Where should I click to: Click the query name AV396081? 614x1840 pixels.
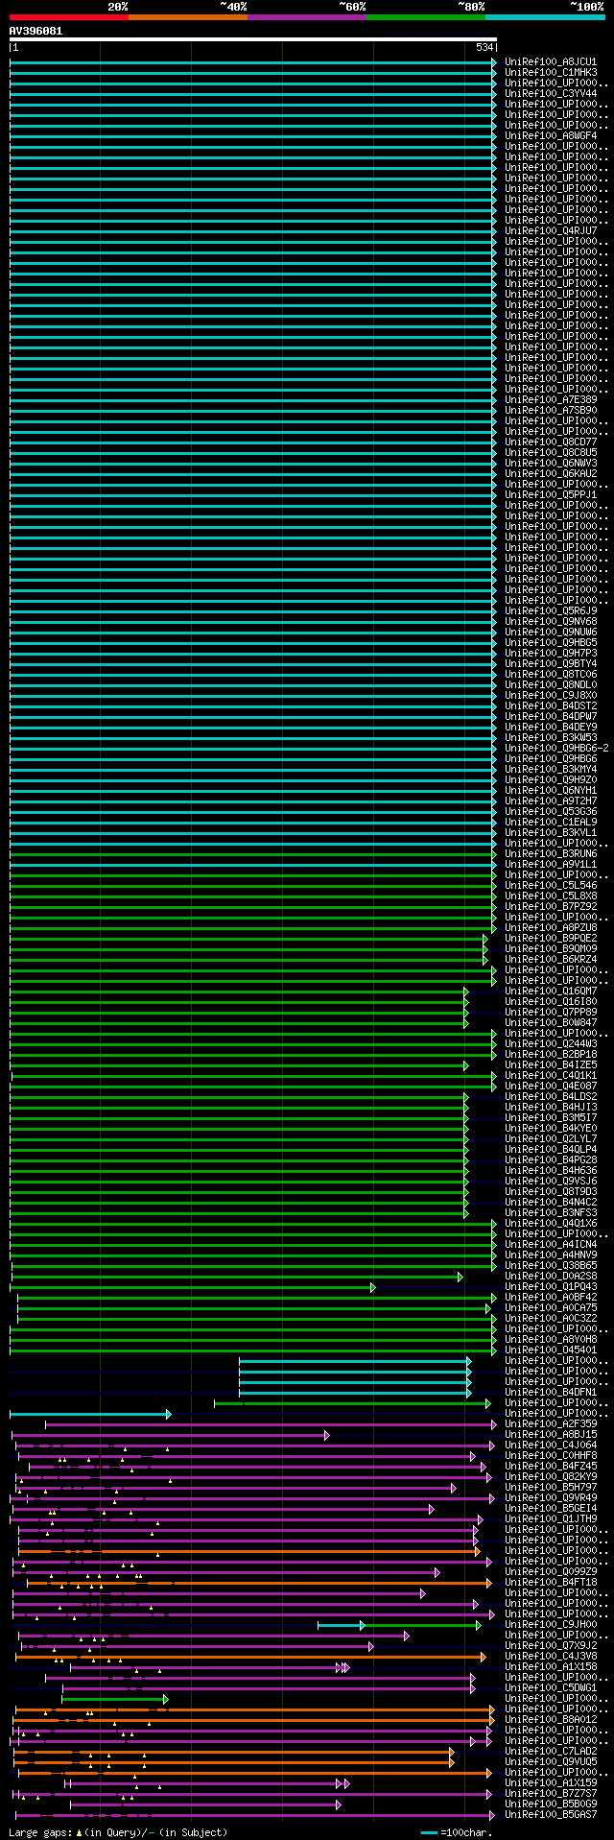click(35, 31)
